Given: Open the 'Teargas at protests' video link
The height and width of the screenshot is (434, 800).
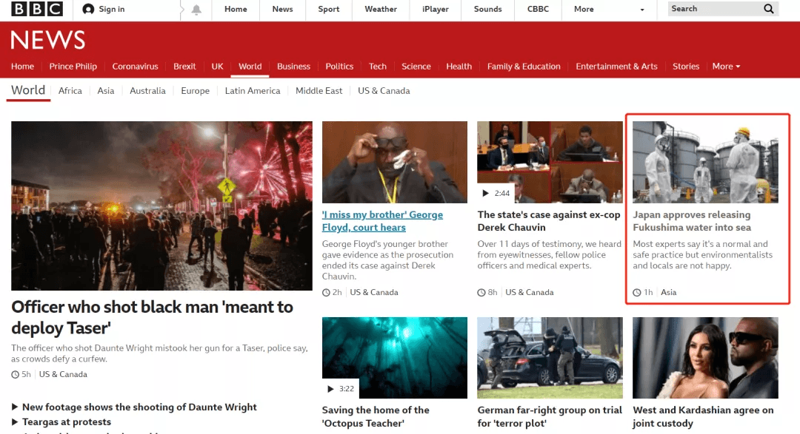Looking at the screenshot, I should click(x=67, y=421).
